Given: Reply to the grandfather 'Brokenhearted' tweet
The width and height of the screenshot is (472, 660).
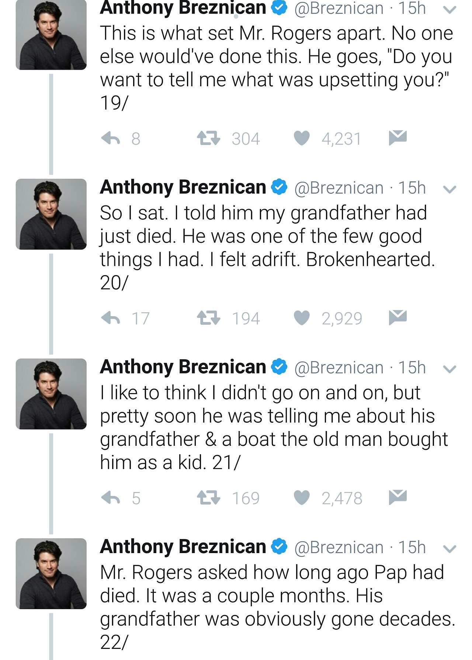Looking at the screenshot, I should click(111, 318).
